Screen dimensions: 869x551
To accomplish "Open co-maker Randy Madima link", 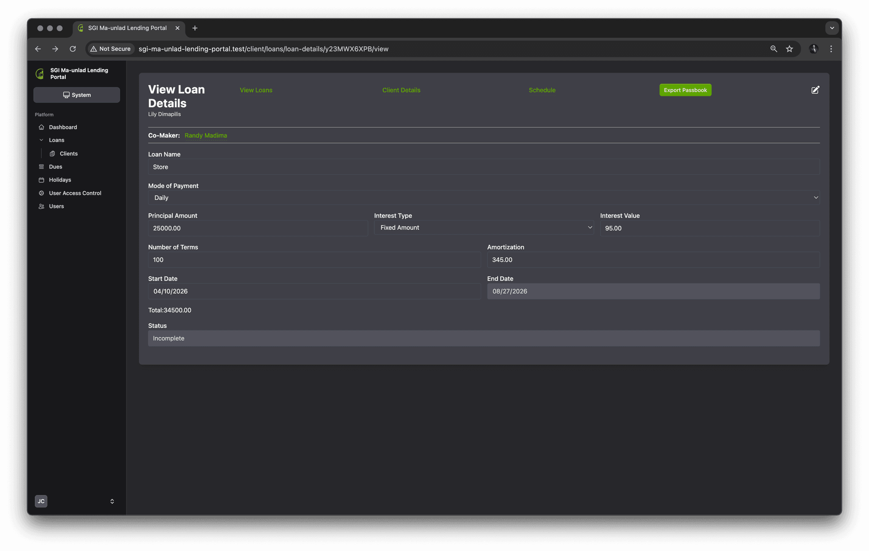I will 206,135.
